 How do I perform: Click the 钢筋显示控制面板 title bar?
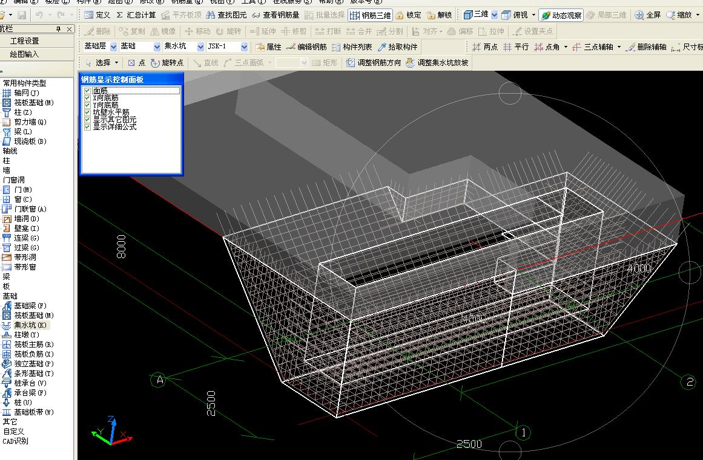coord(131,79)
